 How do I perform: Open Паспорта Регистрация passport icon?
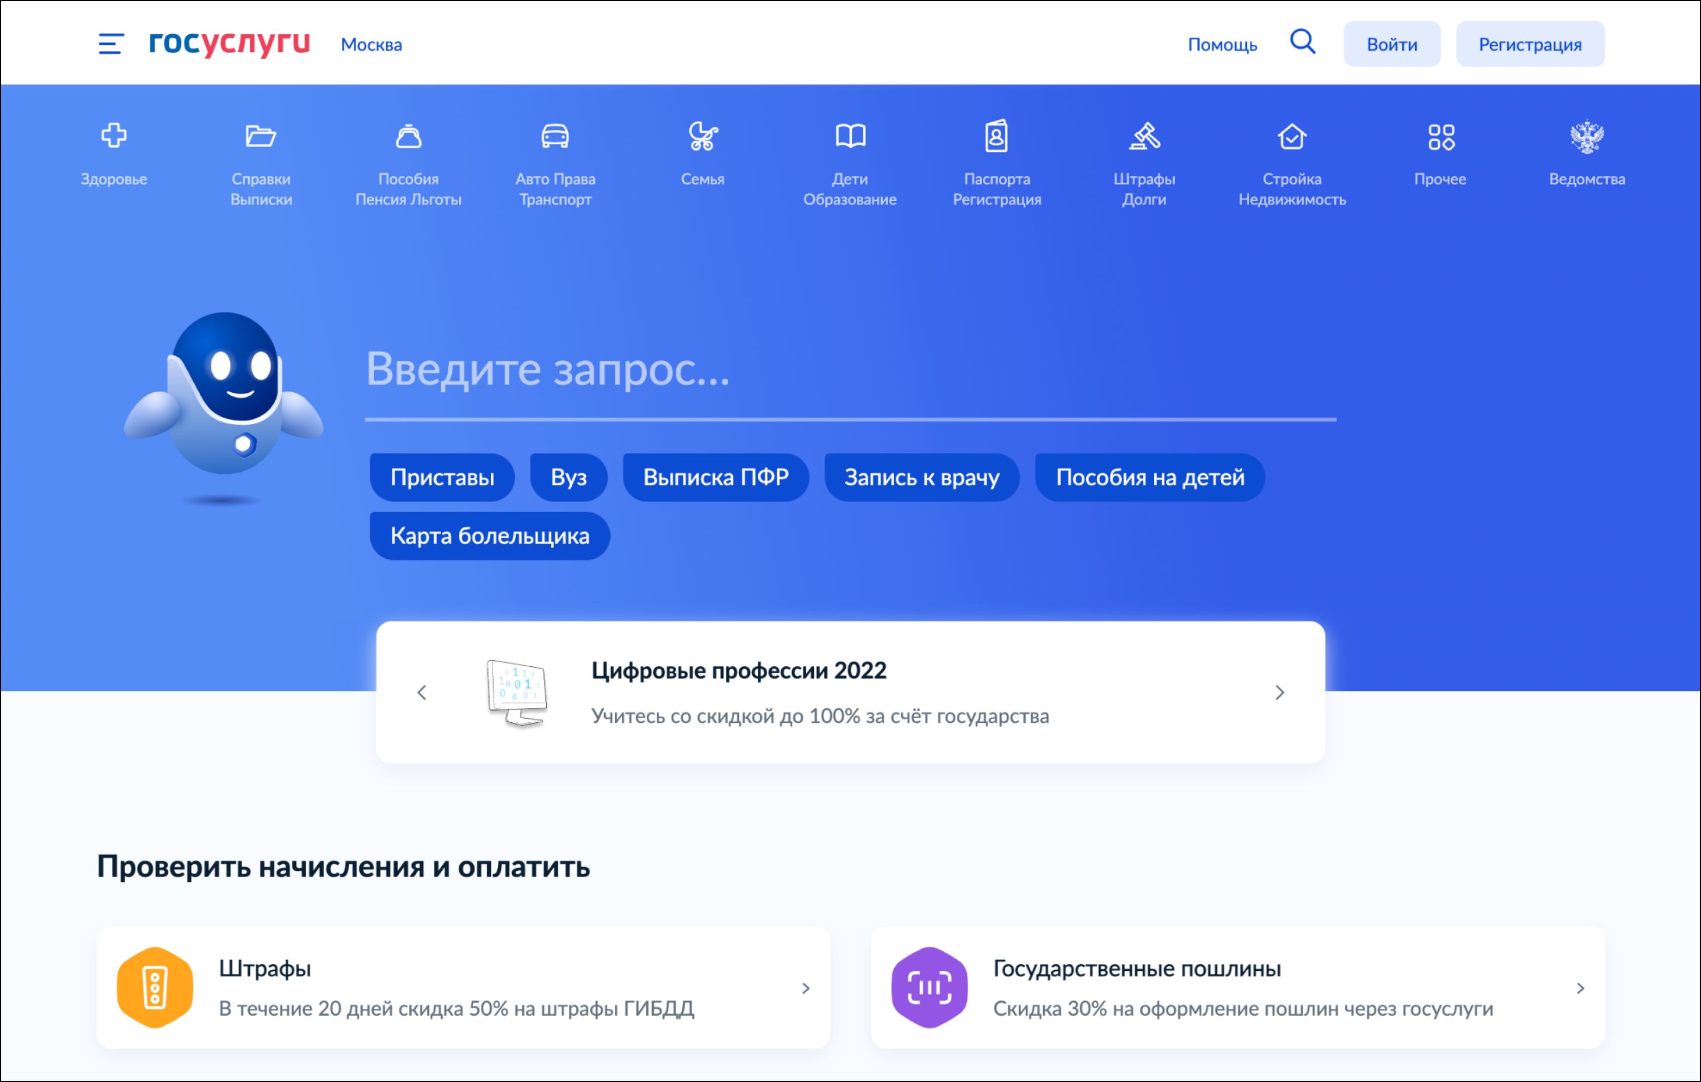[x=997, y=136]
